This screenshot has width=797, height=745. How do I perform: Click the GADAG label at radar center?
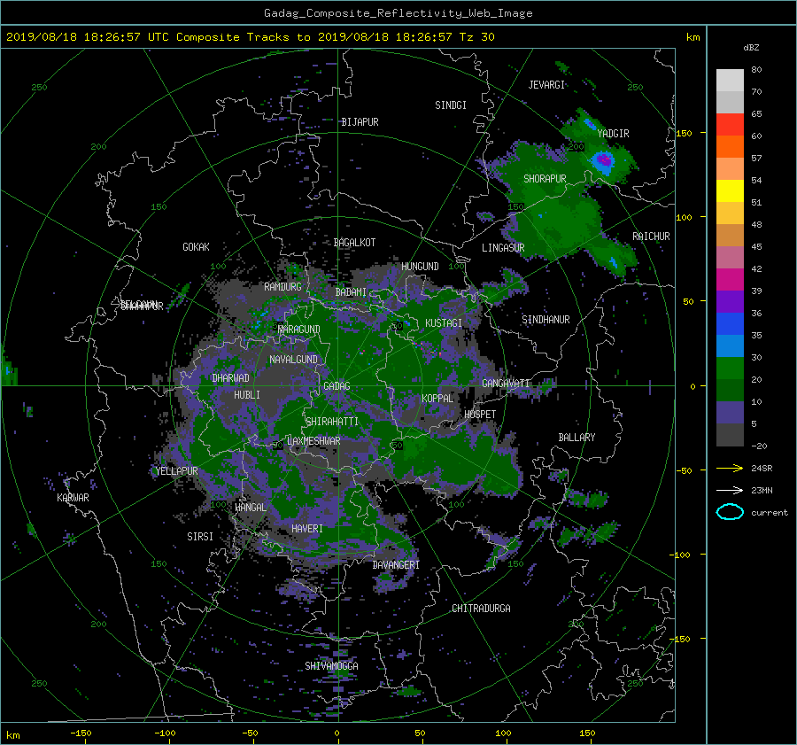pyautogui.click(x=337, y=386)
